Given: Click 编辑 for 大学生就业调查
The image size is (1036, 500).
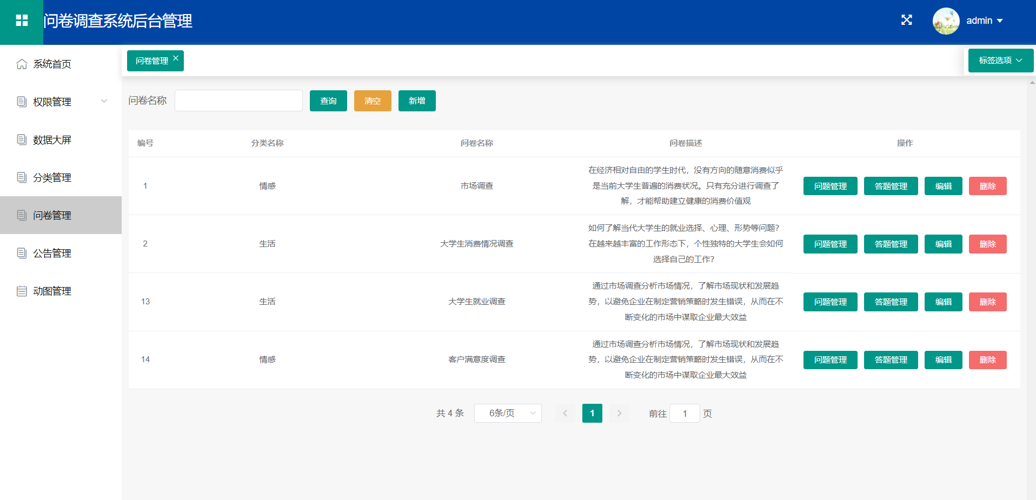Looking at the screenshot, I should pyautogui.click(x=944, y=302).
